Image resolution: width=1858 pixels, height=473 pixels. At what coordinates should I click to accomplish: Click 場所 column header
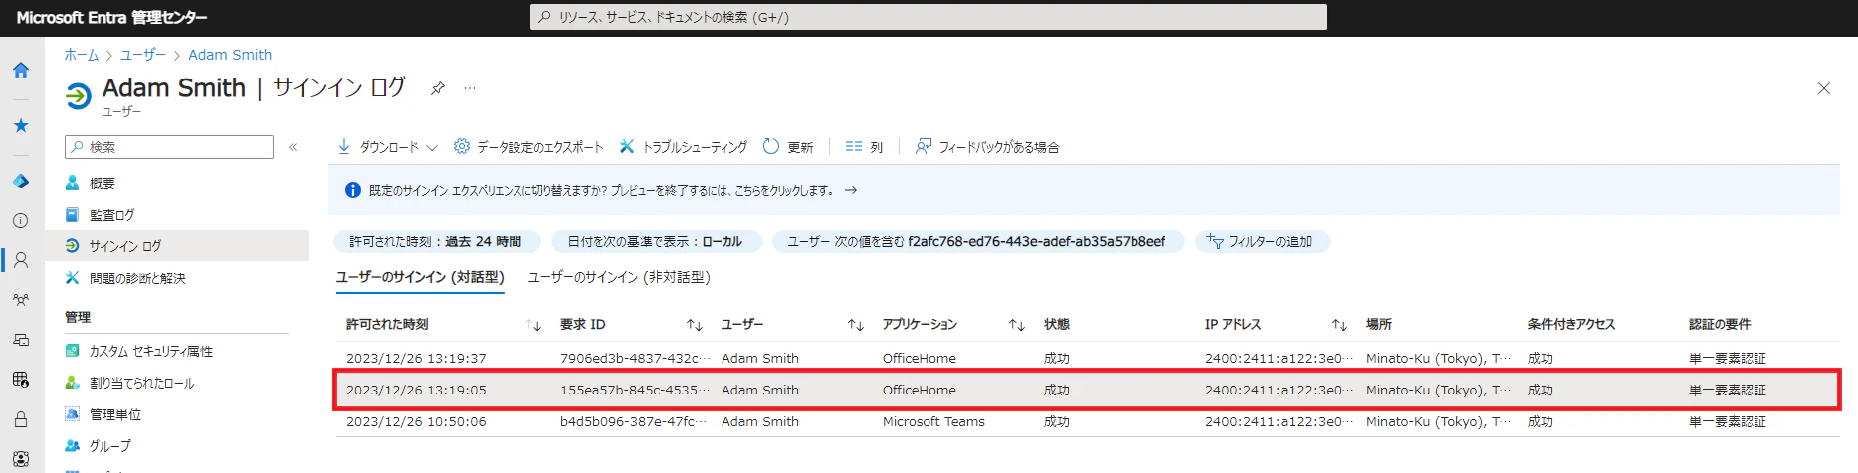1379,325
